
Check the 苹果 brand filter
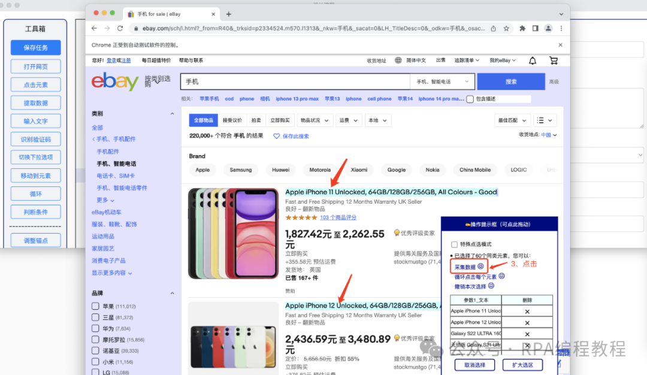tap(95, 306)
